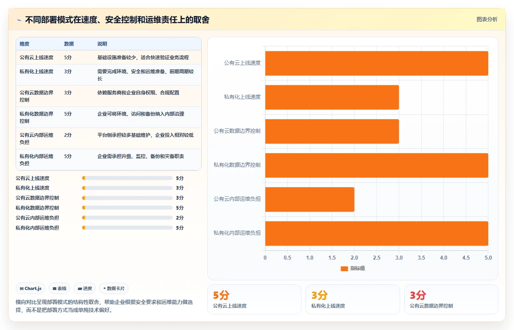
Task: Open the 3分 公有云数据边界控制 data card
Action: coord(451,299)
